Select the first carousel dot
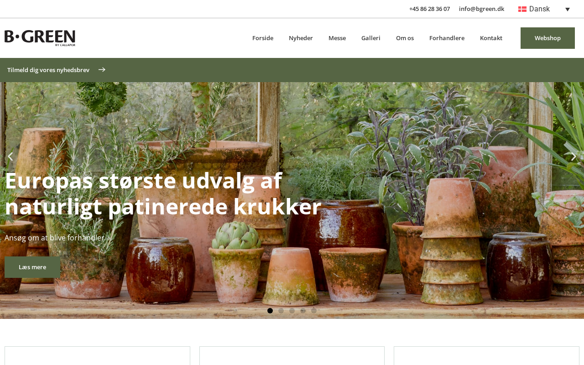The image size is (584, 365). click(270, 311)
